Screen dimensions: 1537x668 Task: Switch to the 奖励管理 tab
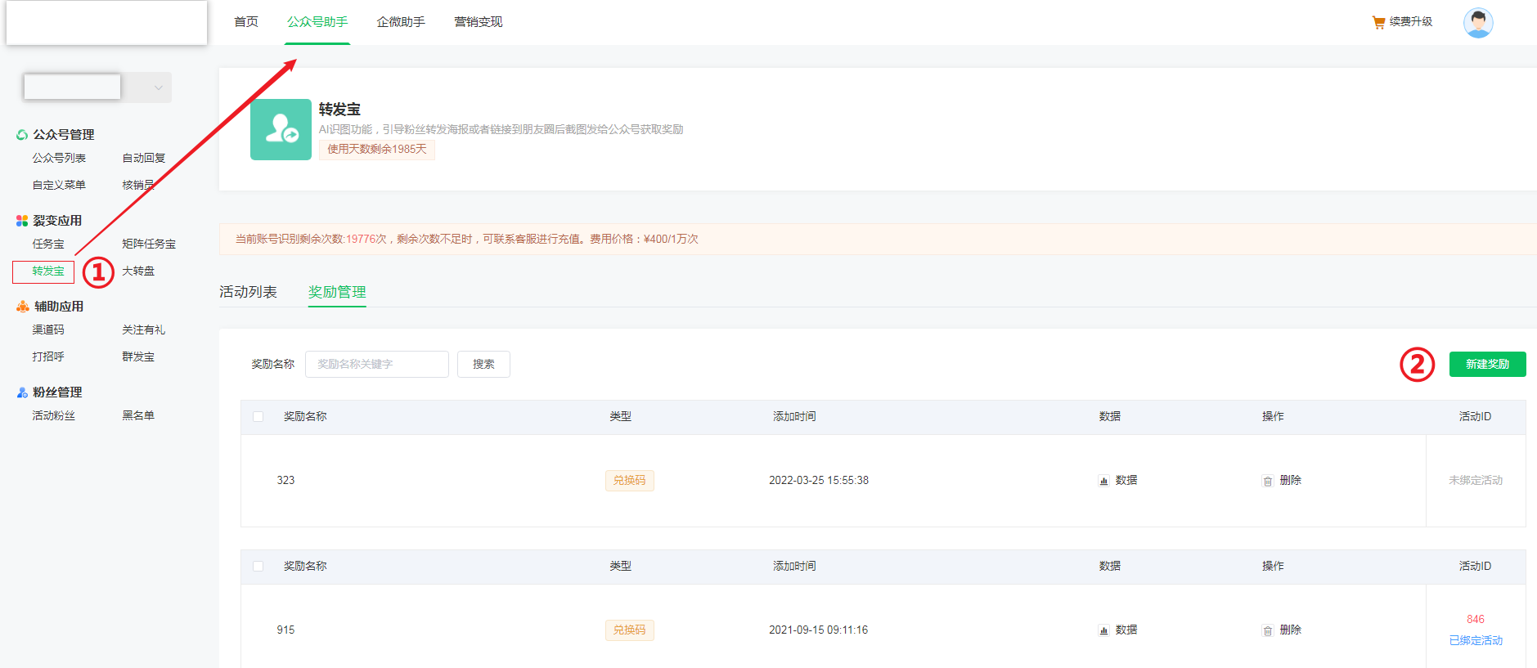click(337, 292)
